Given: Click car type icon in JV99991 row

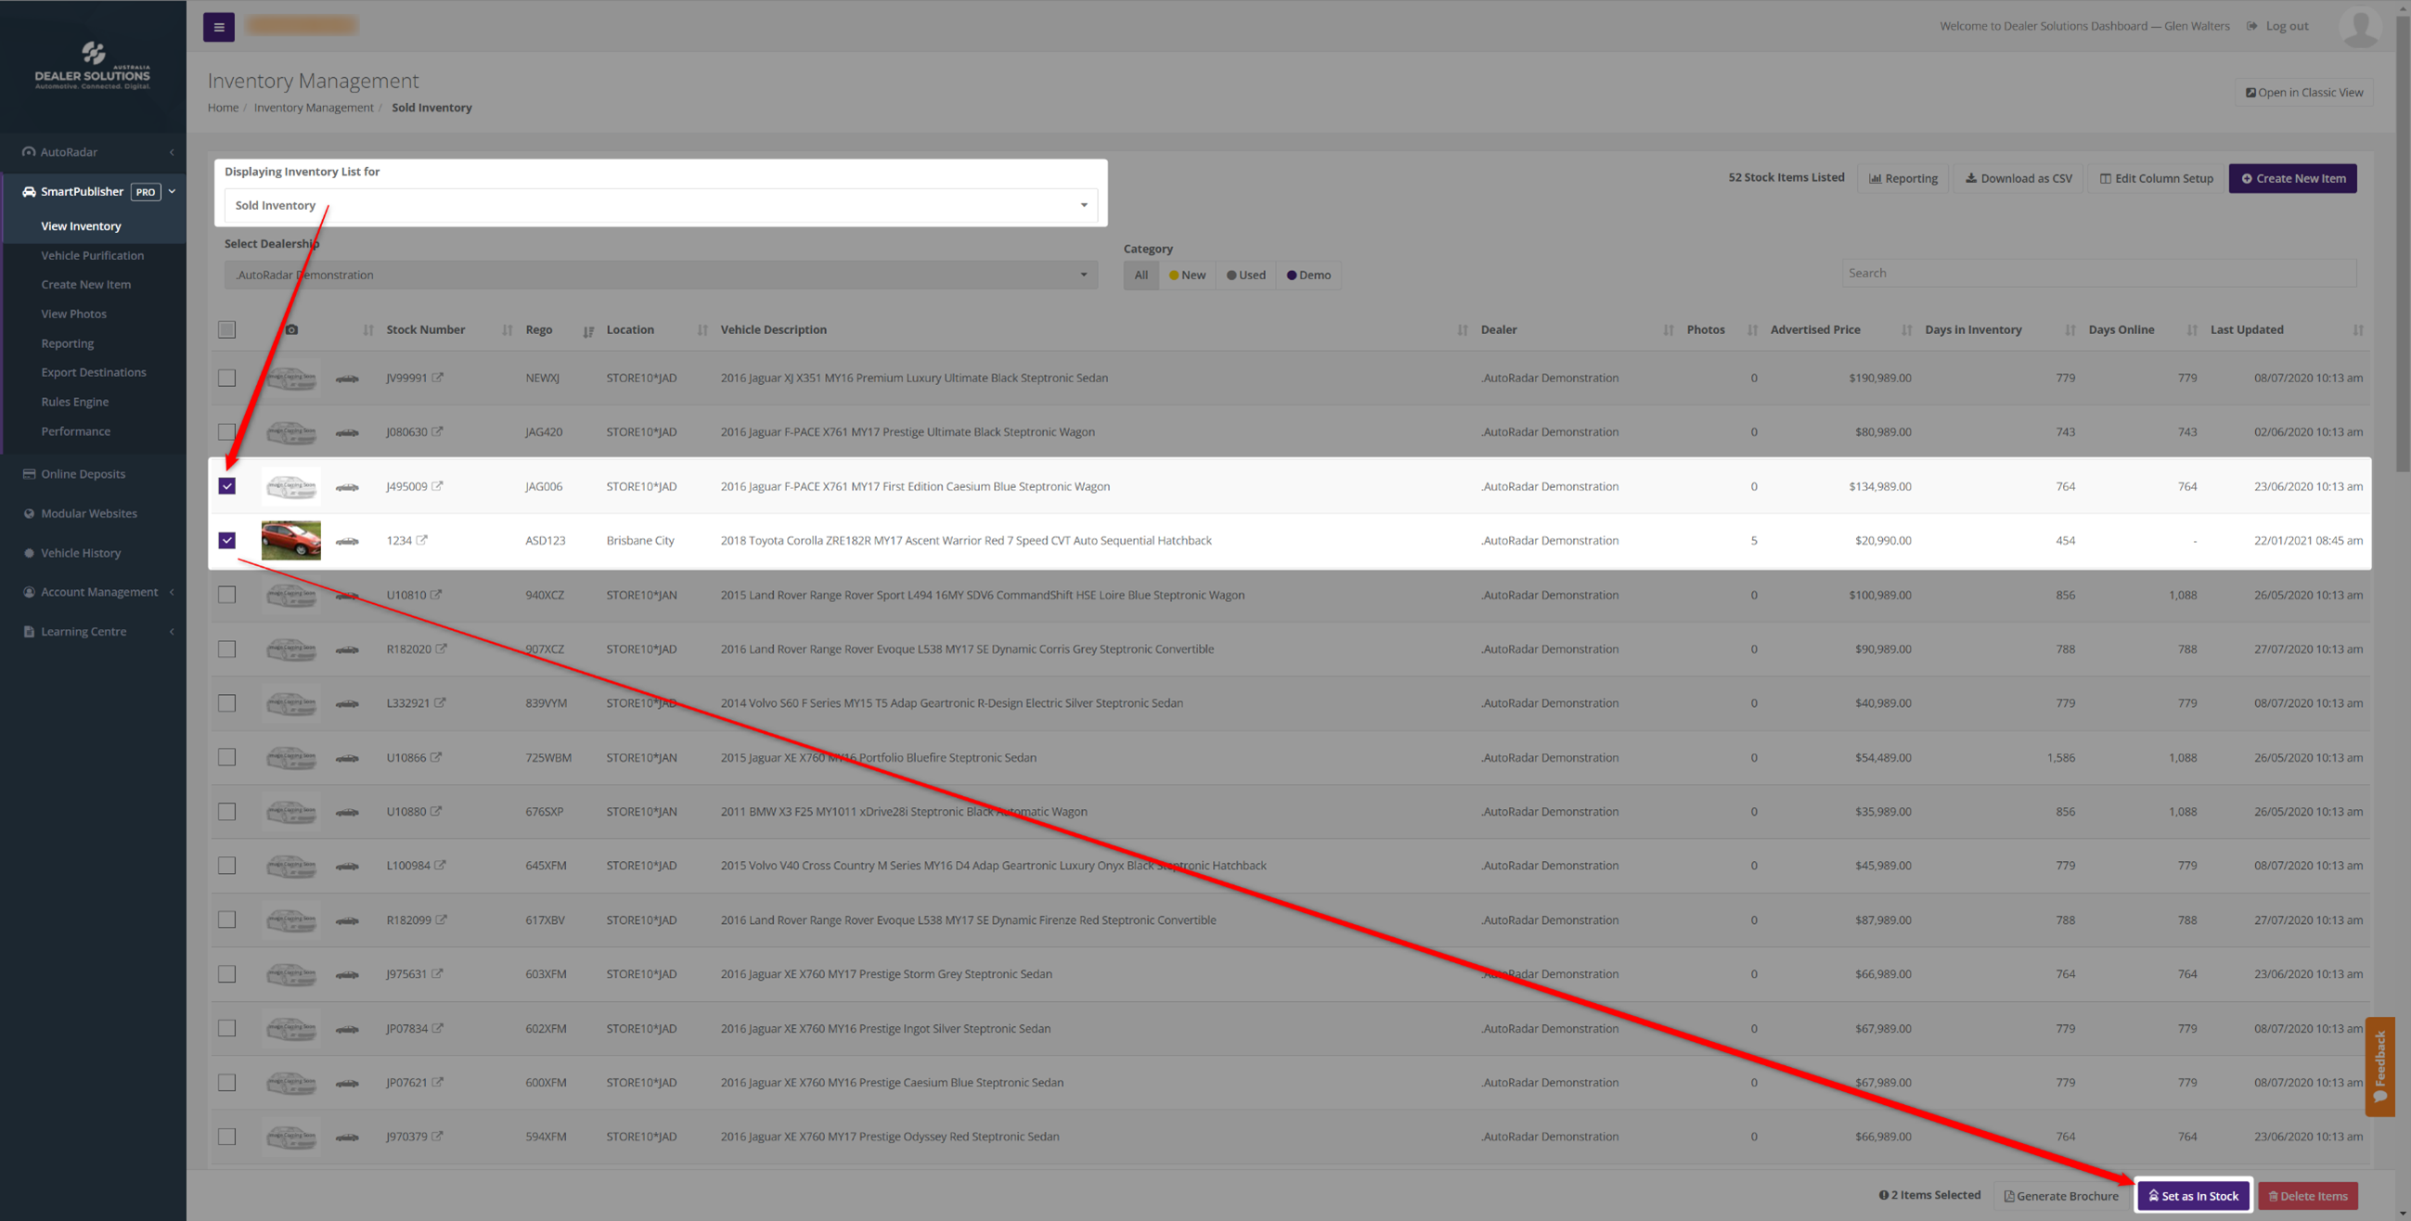Looking at the screenshot, I should [x=347, y=378].
